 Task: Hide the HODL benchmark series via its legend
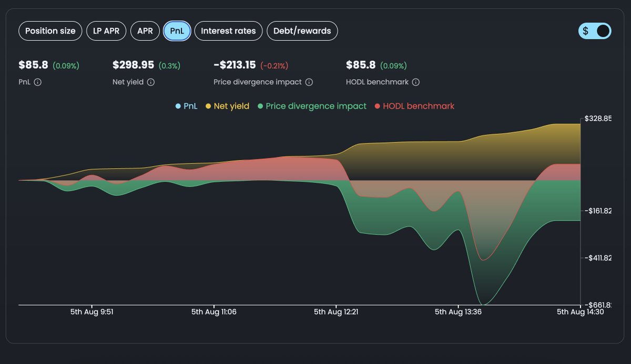(x=415, y=106)
